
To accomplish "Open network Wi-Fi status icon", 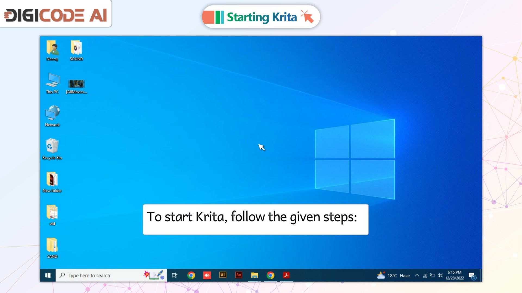I will (425, 276).
